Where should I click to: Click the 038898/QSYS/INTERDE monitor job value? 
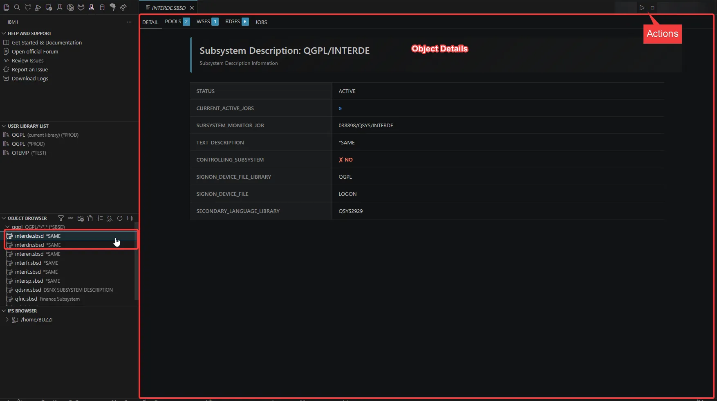tap(366, 126)
